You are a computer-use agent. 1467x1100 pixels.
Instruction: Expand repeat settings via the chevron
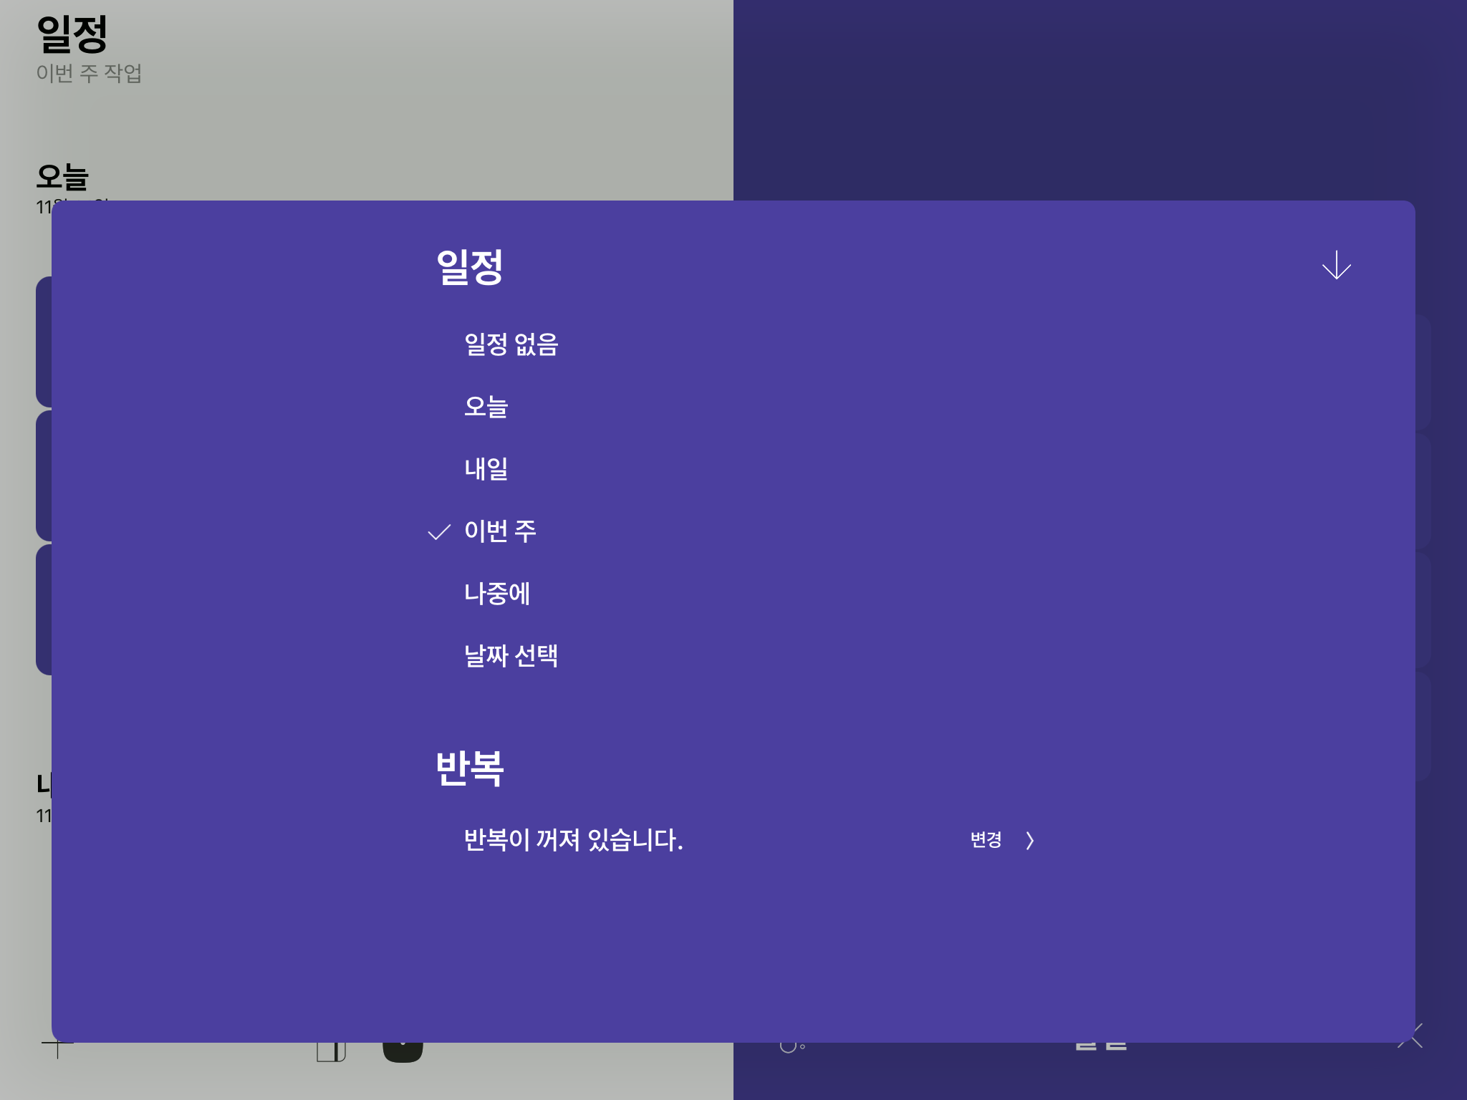(x=1029, y=840)
